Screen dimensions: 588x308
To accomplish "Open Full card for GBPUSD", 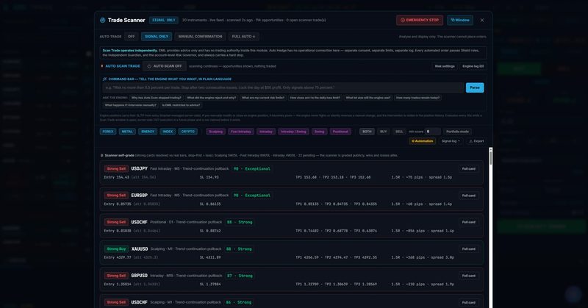I will point(469,276).
